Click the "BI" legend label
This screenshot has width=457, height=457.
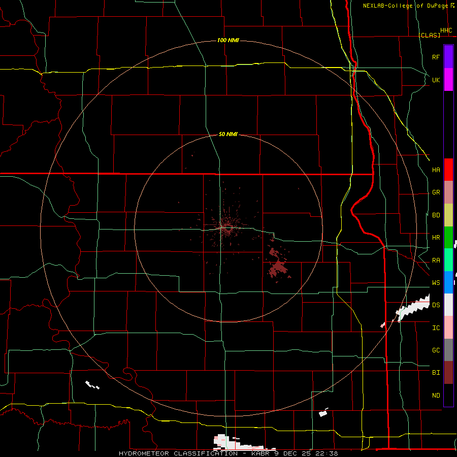[436, 373]
